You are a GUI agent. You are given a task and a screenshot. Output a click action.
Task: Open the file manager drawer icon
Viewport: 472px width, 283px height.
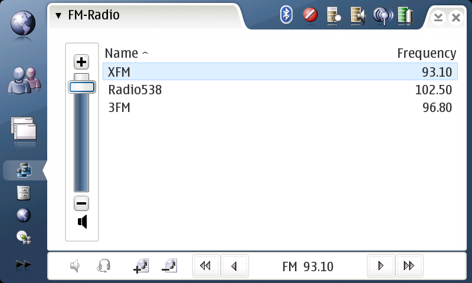(24, 193)
